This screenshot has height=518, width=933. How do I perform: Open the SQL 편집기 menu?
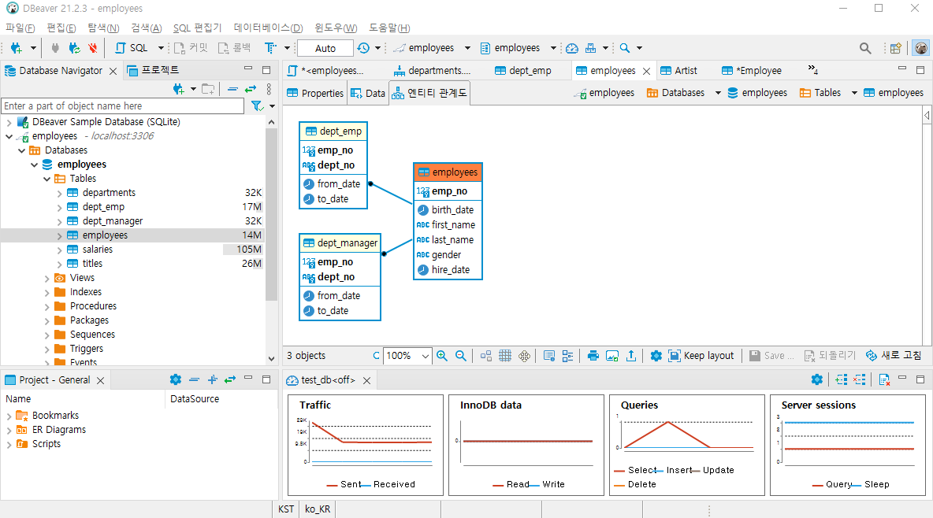point(197,28)
